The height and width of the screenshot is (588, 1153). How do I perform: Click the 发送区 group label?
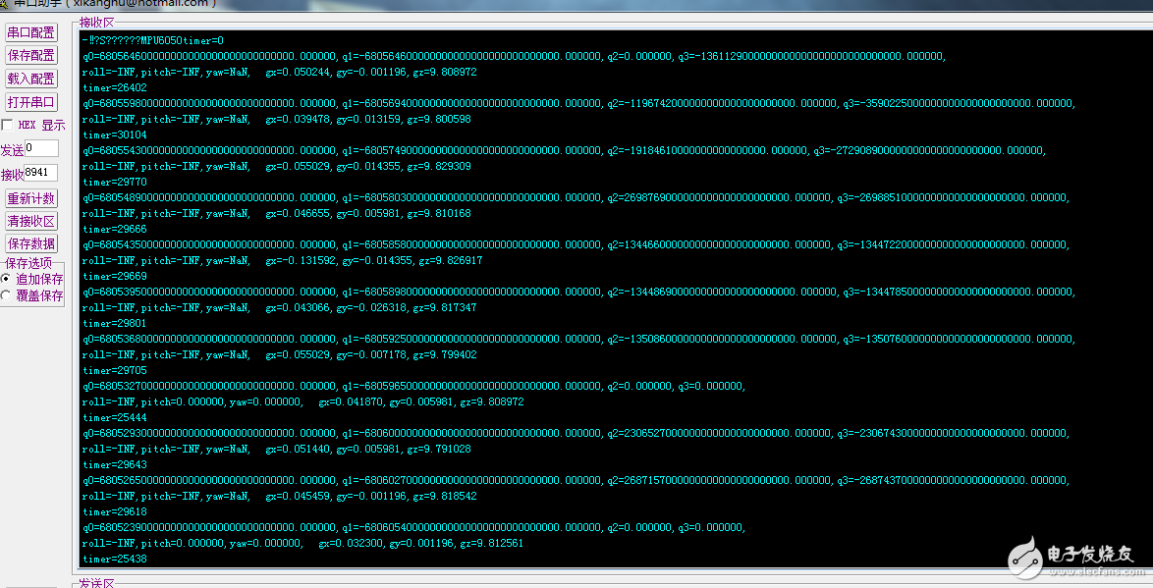click(x=97, y=583)
